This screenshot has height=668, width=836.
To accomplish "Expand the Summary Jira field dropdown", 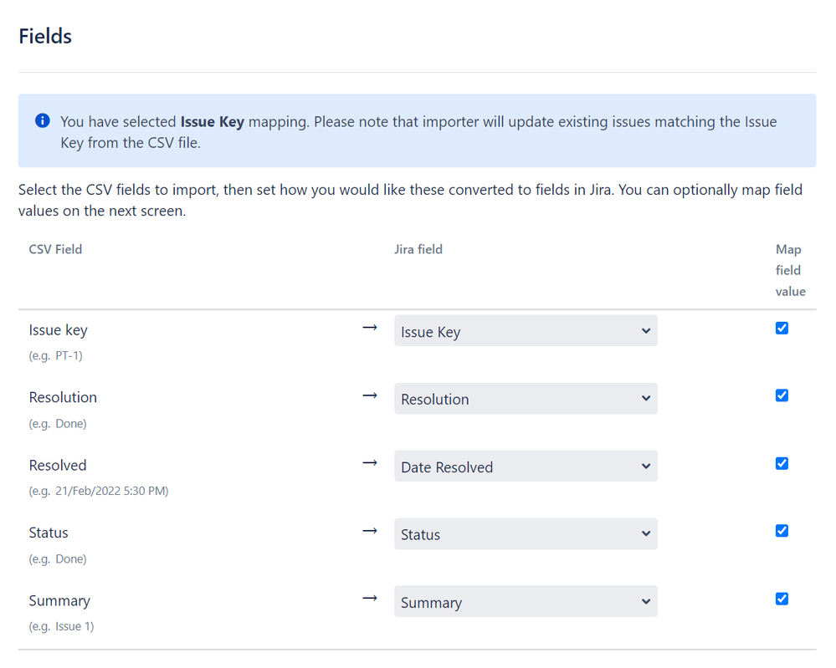I will point(526,602).
